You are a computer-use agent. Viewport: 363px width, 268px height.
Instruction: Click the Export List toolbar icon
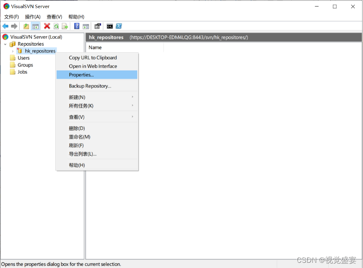coord(65,27)
